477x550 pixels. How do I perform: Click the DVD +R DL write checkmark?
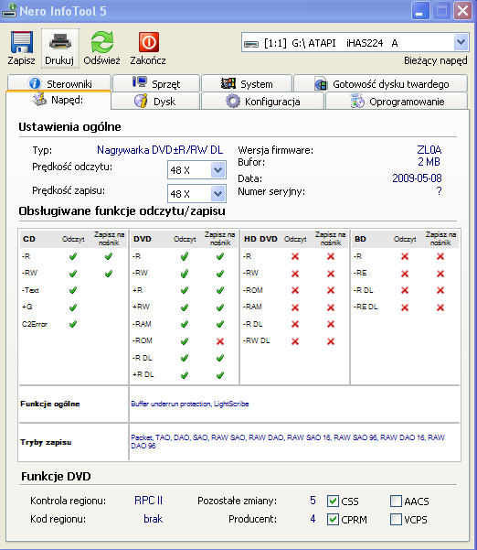220,375
